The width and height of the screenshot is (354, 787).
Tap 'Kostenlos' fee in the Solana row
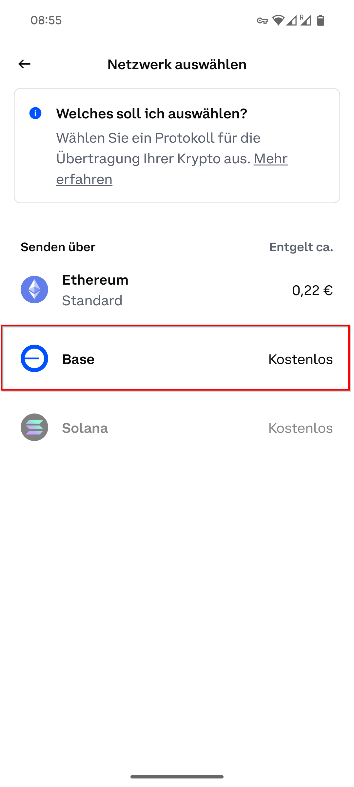click(300, 428)
